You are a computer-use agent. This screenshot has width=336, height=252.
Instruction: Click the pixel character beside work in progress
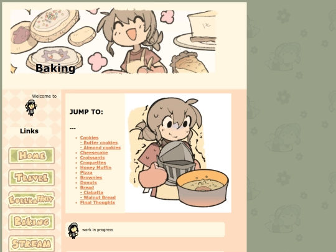click(73, 231)
